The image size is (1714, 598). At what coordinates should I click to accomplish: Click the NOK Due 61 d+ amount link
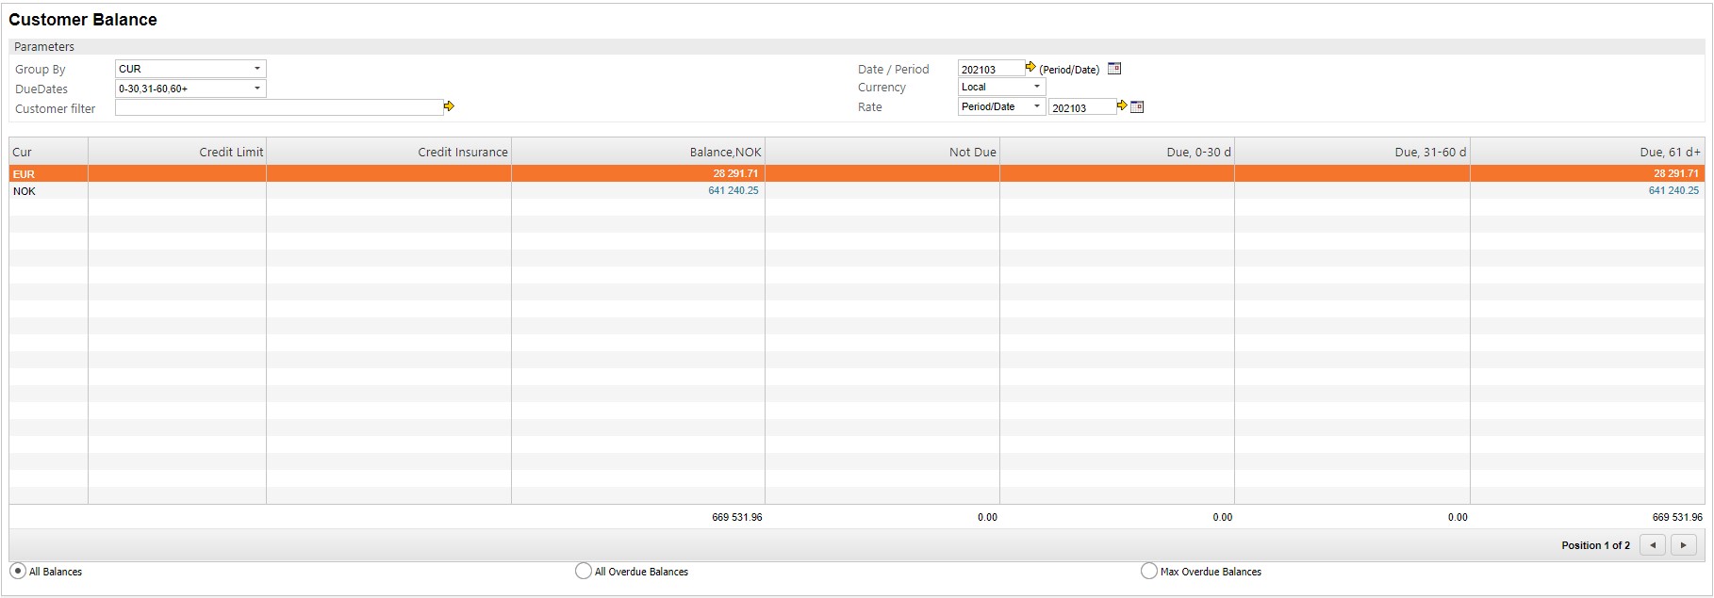[1673, 190]
